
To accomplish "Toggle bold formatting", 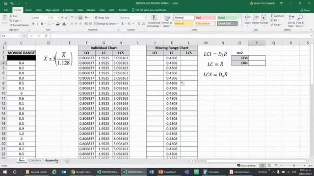I will 33,24.
